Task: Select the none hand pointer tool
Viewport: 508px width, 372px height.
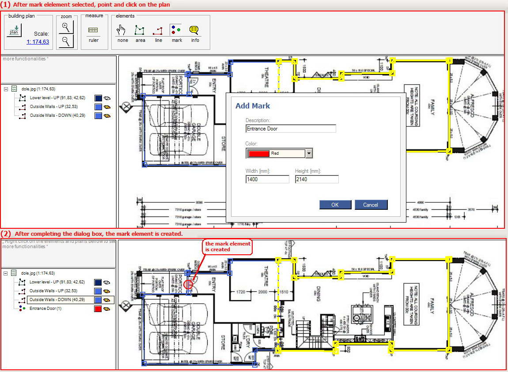Action: click(121, 30)
